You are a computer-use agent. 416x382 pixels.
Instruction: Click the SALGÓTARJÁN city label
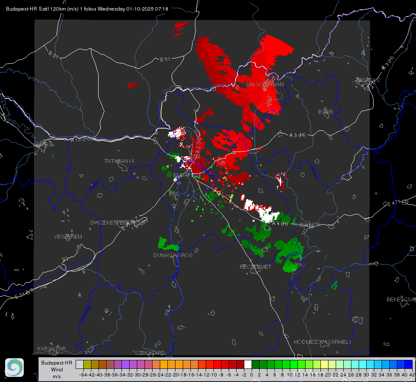pos(264,84)
